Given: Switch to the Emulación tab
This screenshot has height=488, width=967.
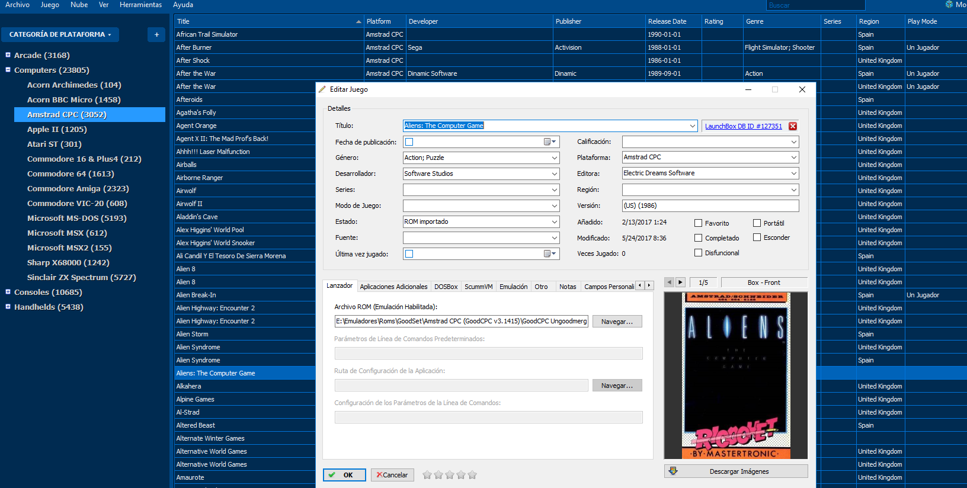Looking at the screenshot, I should pyautogui.click(x=513, y=287).
